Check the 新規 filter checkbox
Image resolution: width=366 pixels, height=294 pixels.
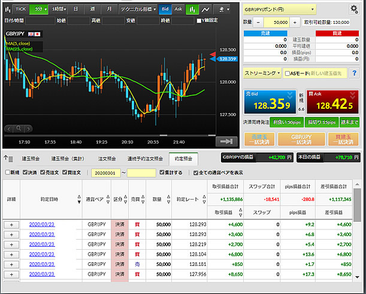click(x=7, y=172)
